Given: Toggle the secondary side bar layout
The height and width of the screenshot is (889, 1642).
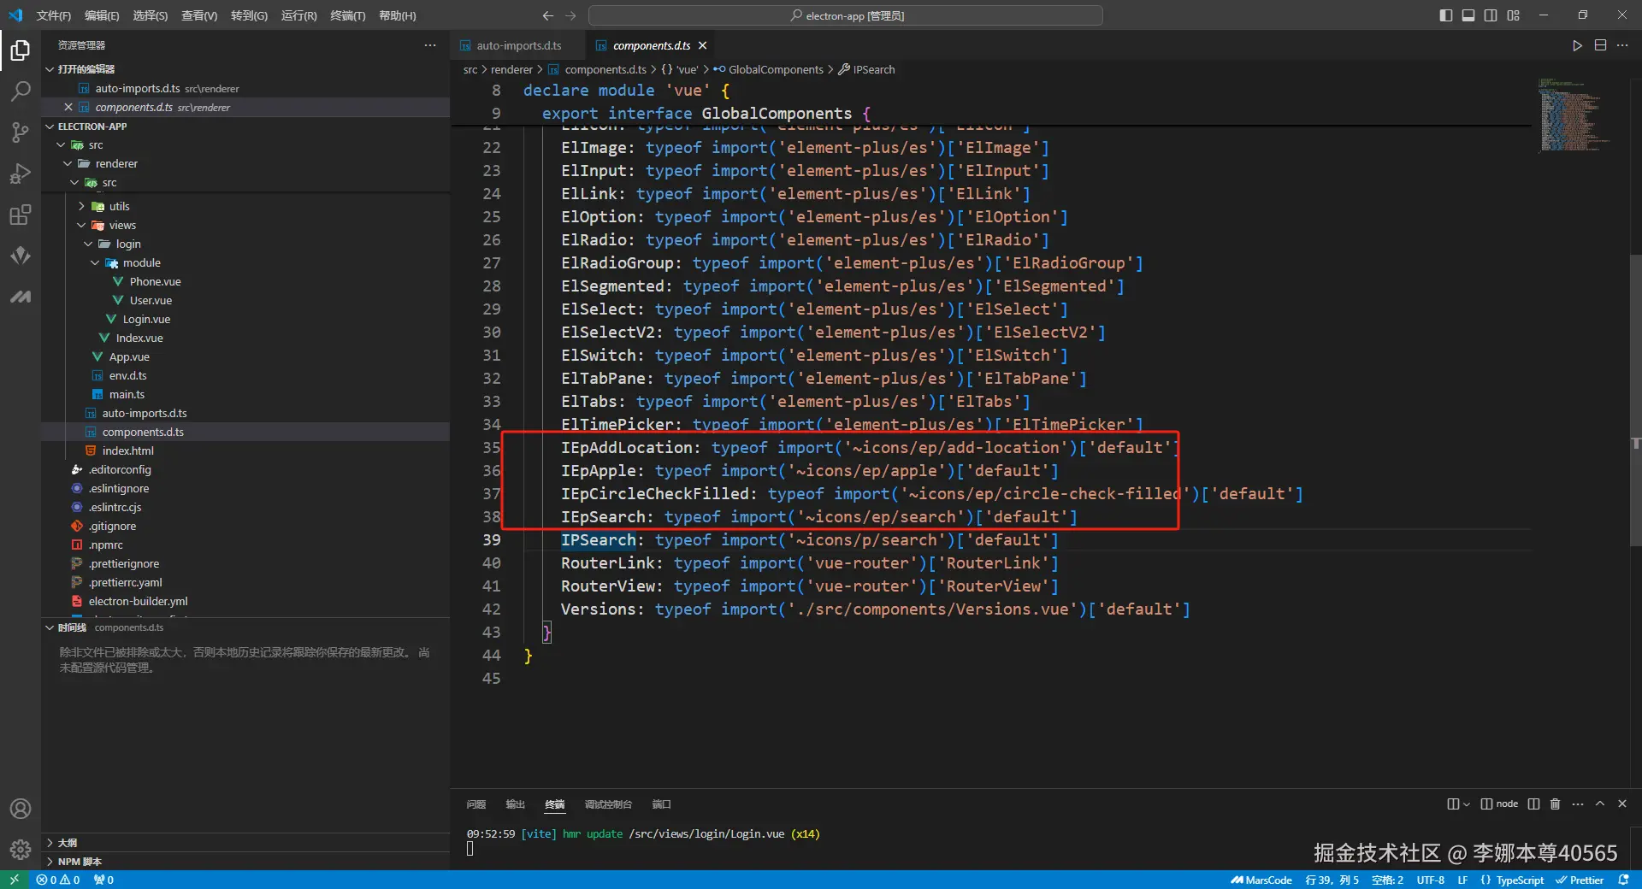Looking at the screenshot, I should 1491,15.
